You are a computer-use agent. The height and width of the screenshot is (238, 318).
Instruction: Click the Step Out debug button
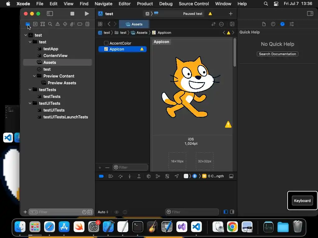pos(139,176)
